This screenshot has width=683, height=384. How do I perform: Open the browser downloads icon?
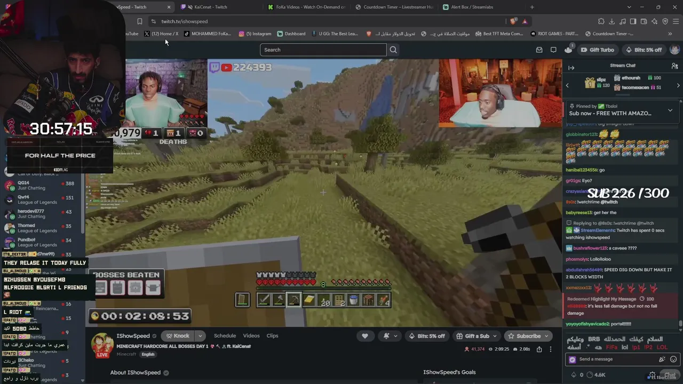pyautogui.click(x=611, y=21)
